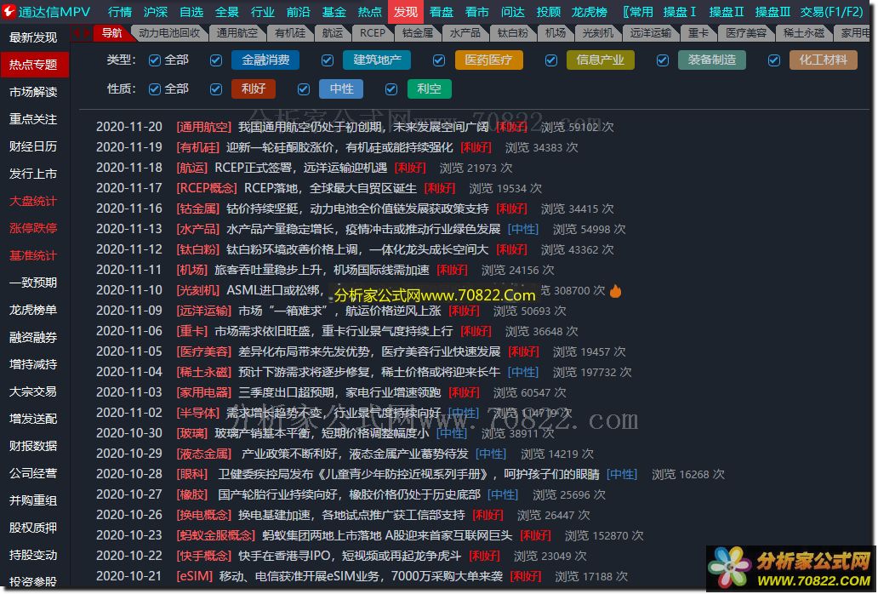Toggle the 利好 checkbox
This screenshot has height=594, width=878.
pos(215,89)
